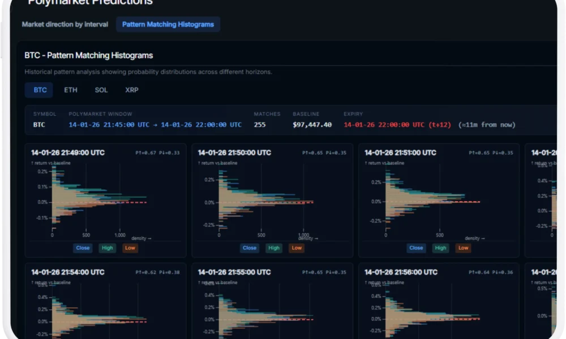566x339 pixels.
Task: Toggle Close series in 21:50:00 histogram
Action: 250,248
